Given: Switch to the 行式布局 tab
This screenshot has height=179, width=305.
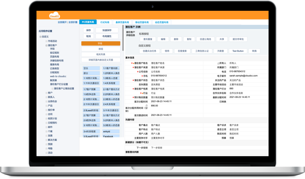Looking at the screenshot, I should click(x=105, y=22).
